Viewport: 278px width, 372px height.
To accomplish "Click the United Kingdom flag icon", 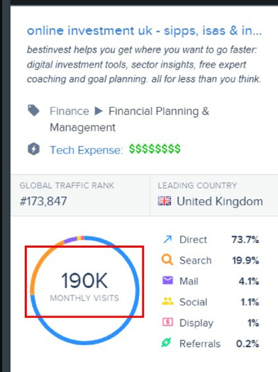I will [164, 201].
